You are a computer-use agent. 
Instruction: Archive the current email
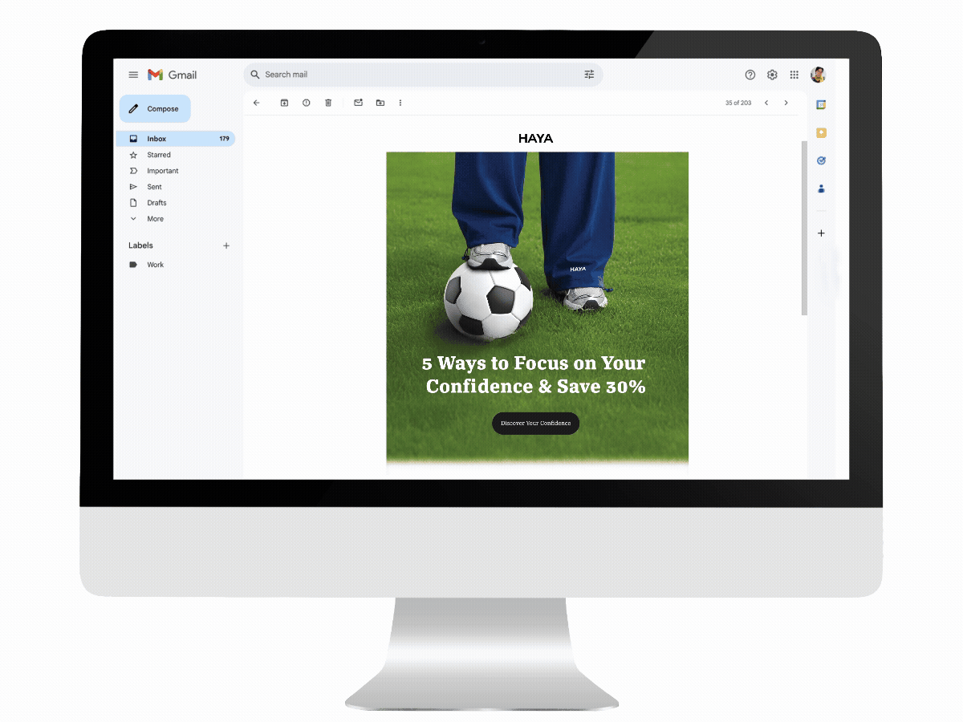[283, 103]
